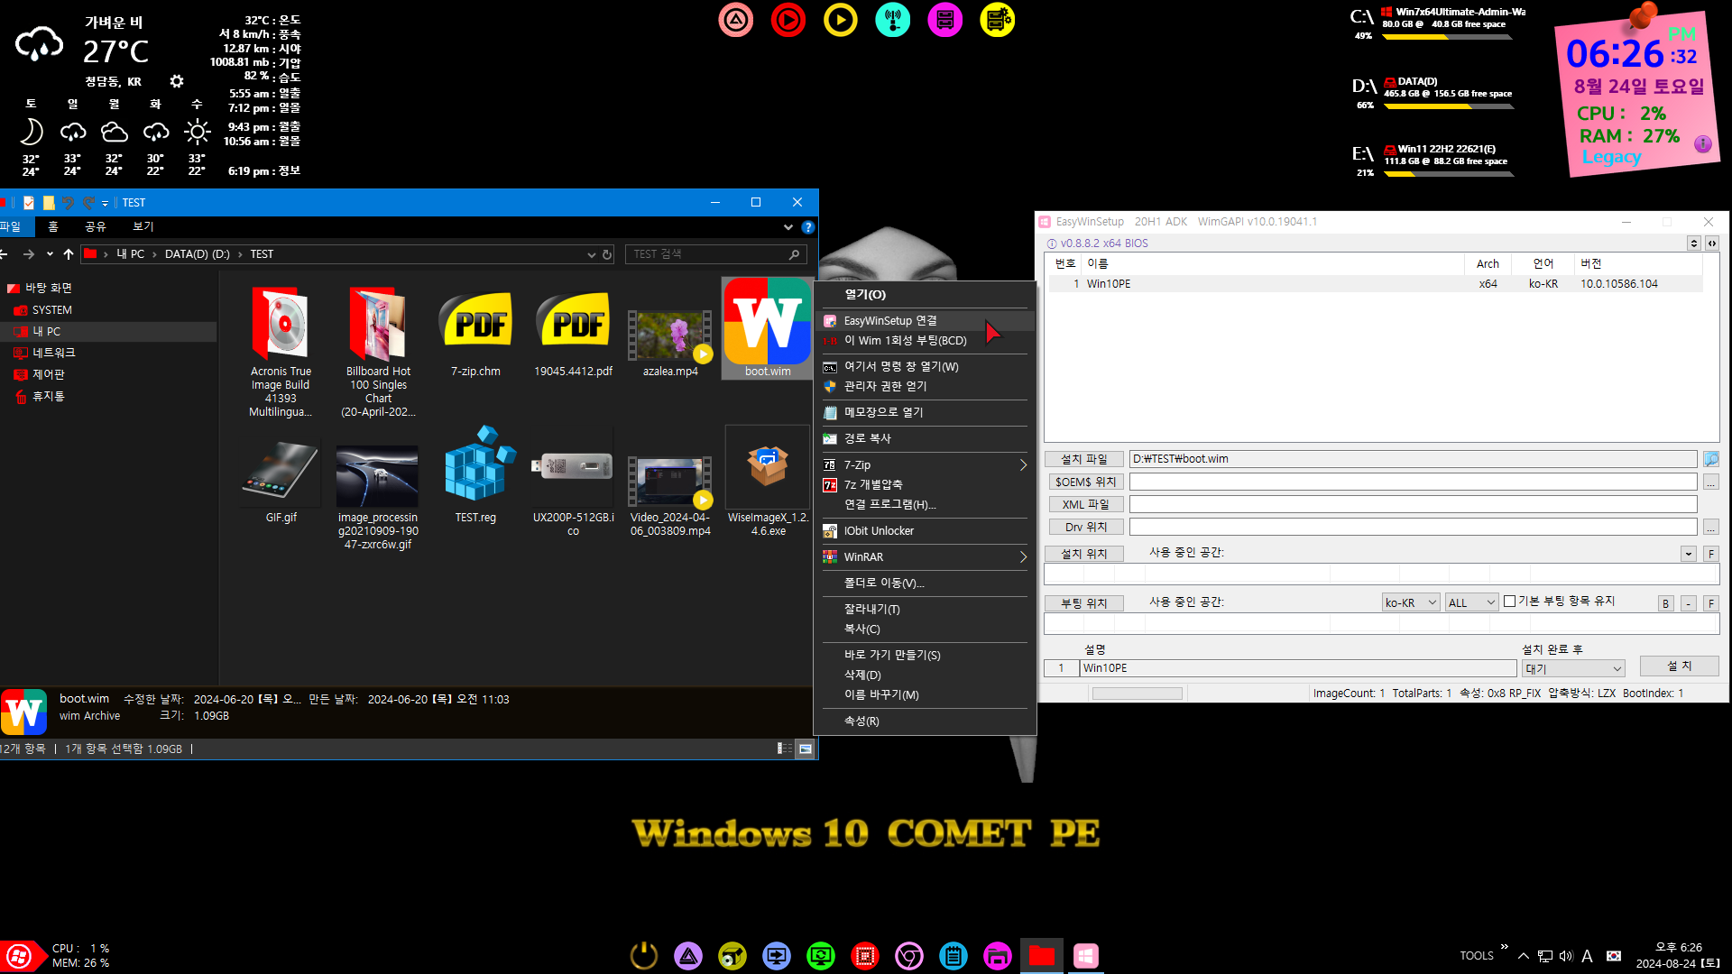Screen dimensions: 1732x974
Task: Click IObit Unlocker icon in the context menu
Action: [830, 531]
